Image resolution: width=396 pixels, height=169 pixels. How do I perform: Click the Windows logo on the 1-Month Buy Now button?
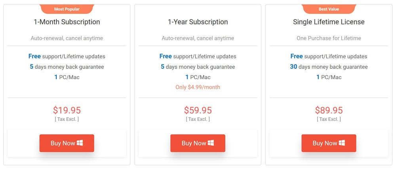click(x=80, y=143)
